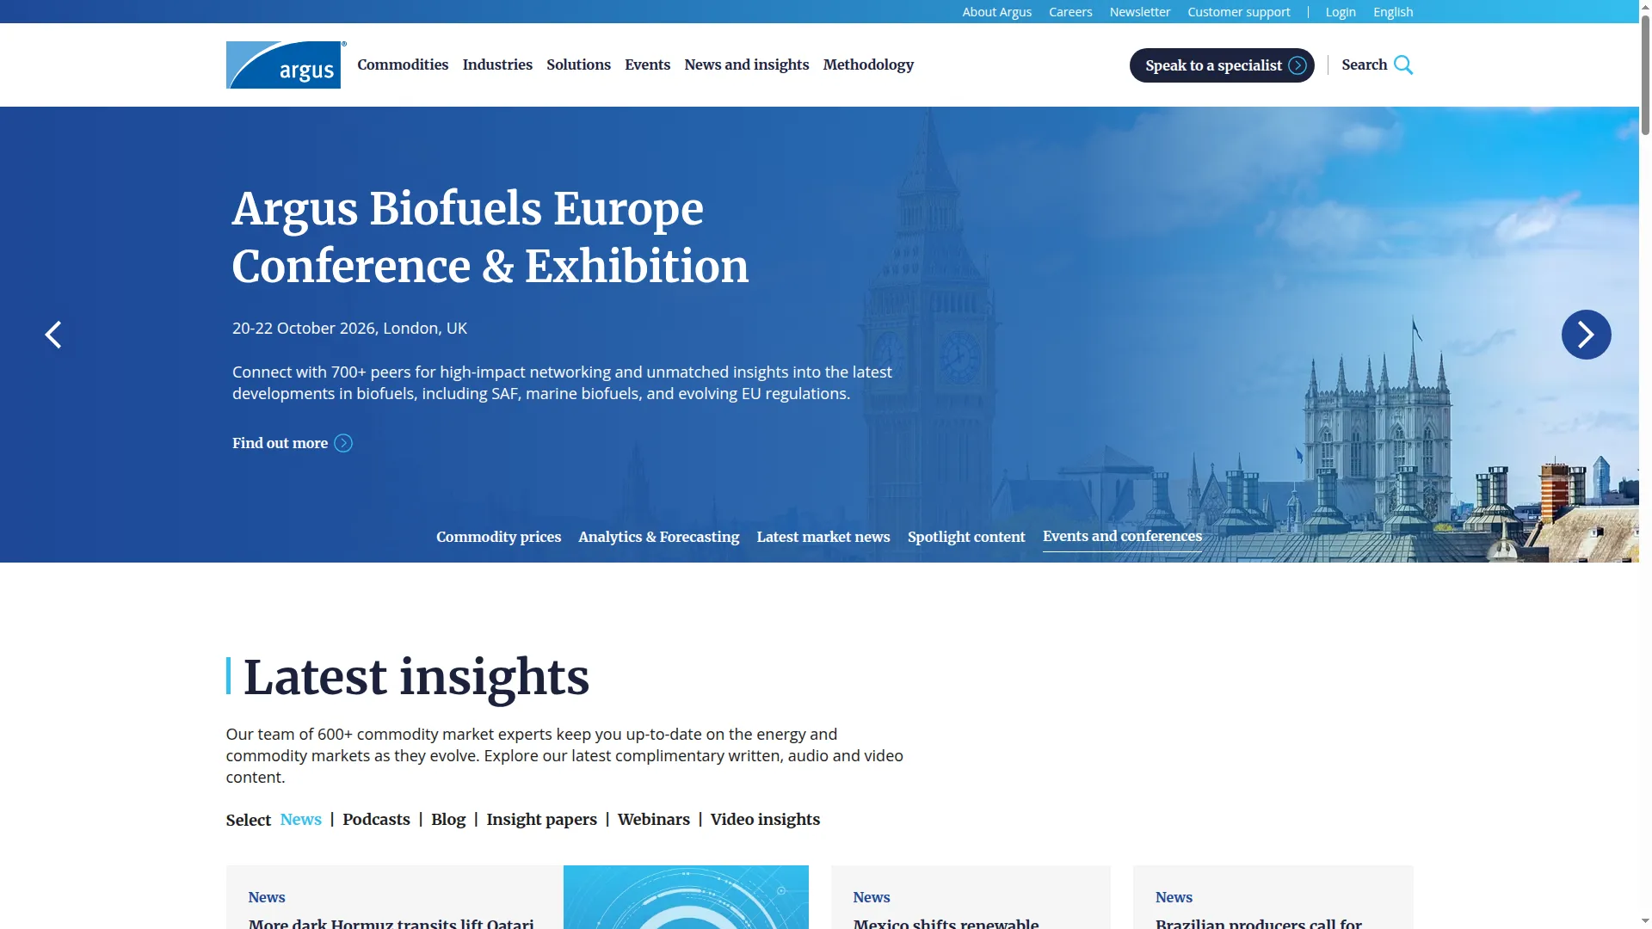Select the Video insights filter

coord(765,820)
